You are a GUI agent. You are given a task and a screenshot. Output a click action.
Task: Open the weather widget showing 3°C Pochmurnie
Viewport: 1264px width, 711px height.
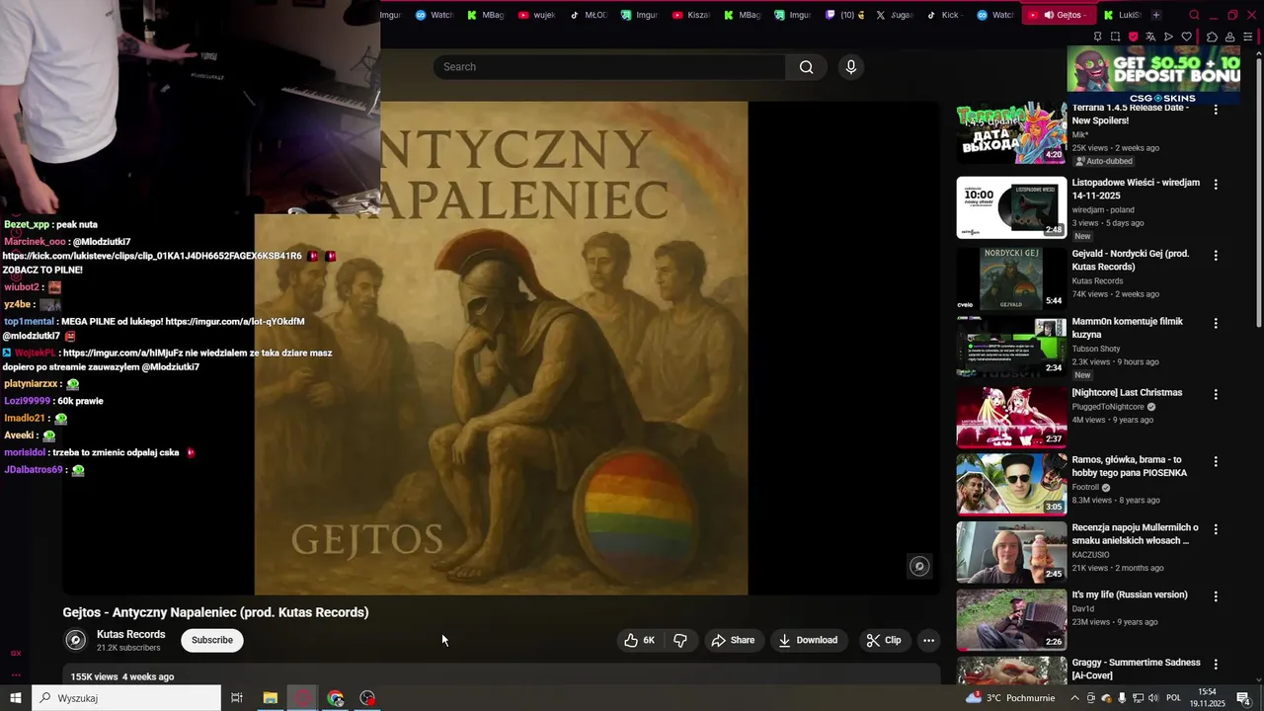pyautogui.click(x=1010, y=698)
